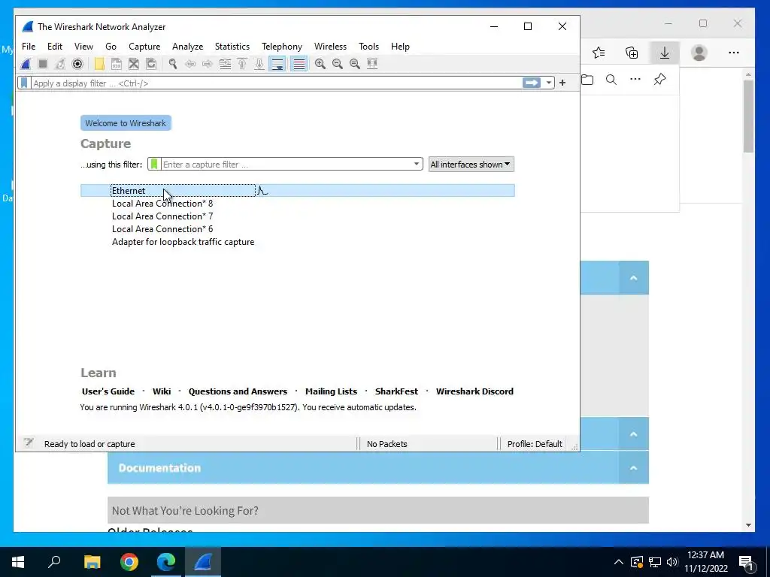
Task: Open the Edit menu
Action: 54,46
